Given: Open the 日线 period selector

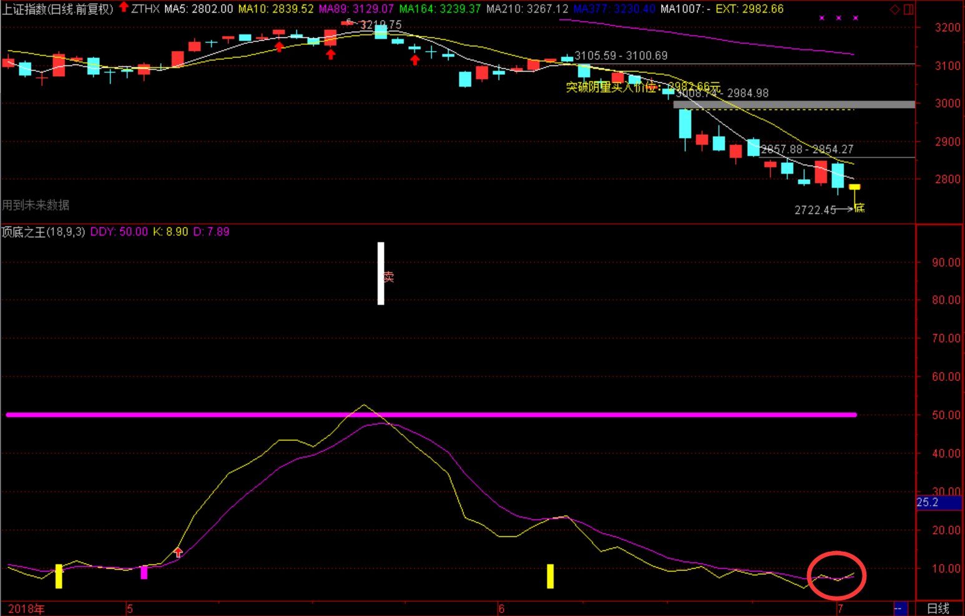Looking at the screenshot, I should pos(938,609).
